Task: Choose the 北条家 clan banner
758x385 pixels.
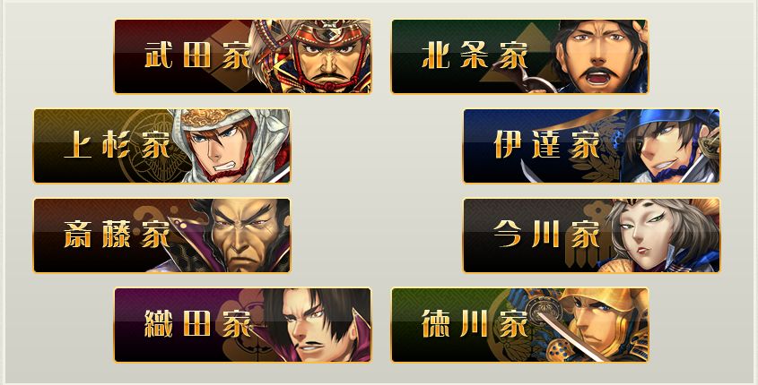Action: pyautogui.click(x=519, y=56)
